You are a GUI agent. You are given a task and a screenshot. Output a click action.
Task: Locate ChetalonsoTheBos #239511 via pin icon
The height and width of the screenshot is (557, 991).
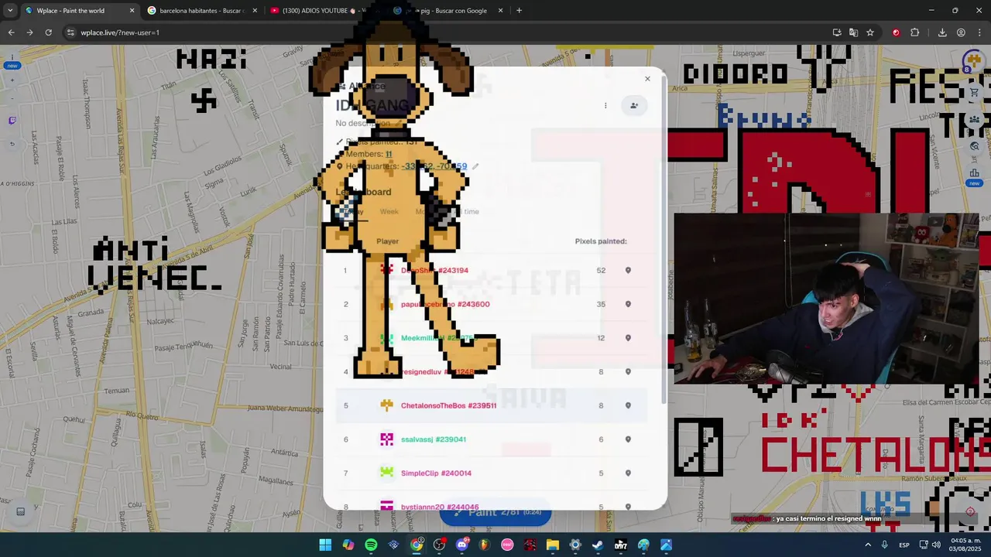628,405
